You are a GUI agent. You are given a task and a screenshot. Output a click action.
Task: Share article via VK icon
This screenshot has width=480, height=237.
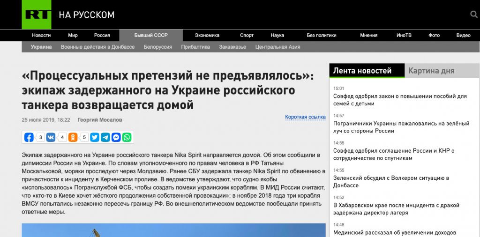51,137
